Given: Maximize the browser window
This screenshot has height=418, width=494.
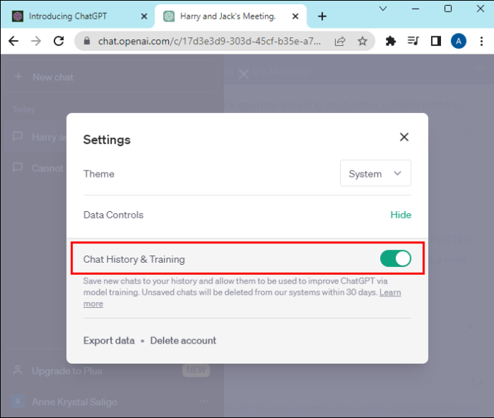Looking at the screenshot, I should [x=447, y=9].
